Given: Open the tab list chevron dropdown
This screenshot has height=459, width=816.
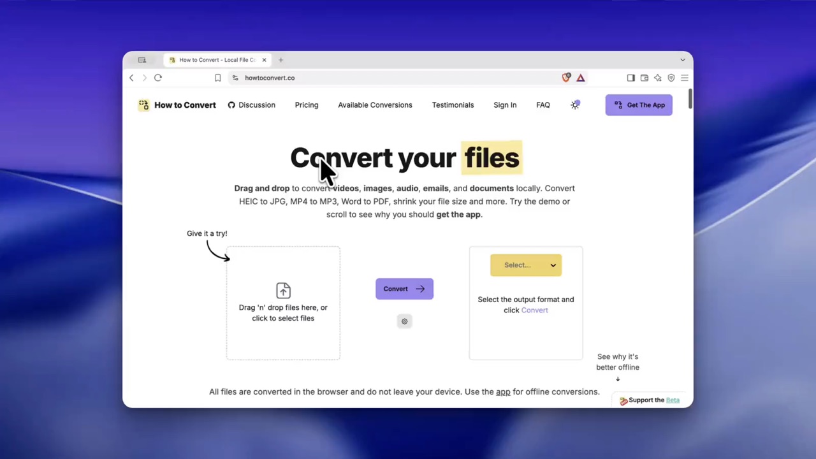Looking at the screenshot, I should (x=683, y=60).
